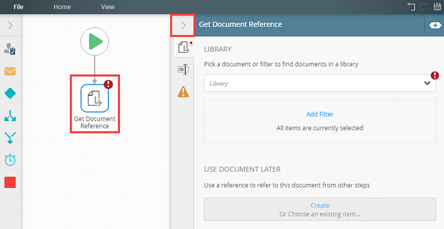Screen dimensions: 444x229
Task: Expand the left toolbox chevron
Action: coord(10,26)
